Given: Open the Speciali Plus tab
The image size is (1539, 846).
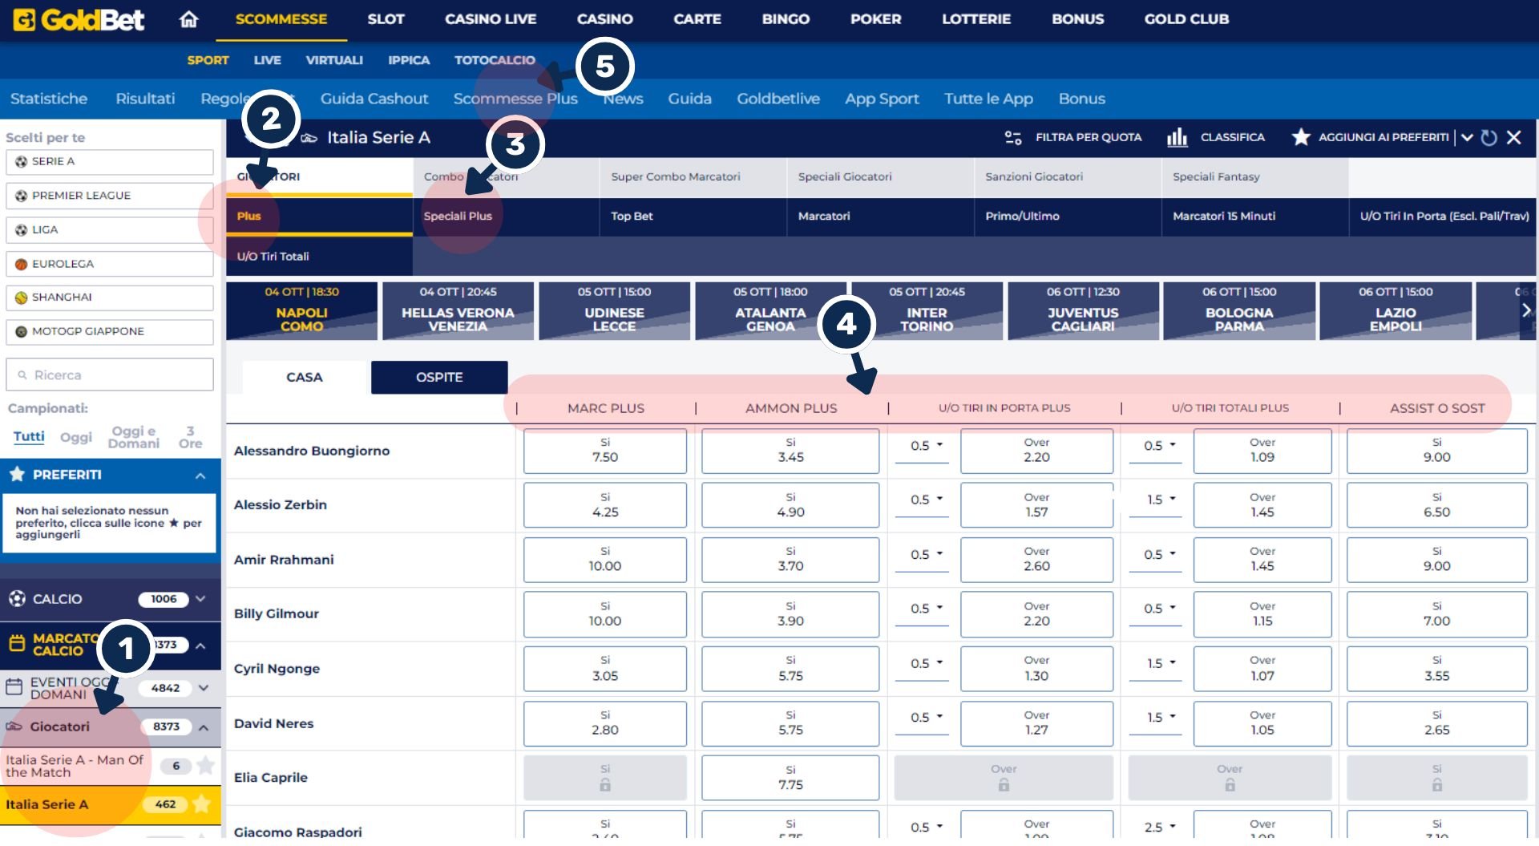Looking at the screenshot, I should (459, 216).
